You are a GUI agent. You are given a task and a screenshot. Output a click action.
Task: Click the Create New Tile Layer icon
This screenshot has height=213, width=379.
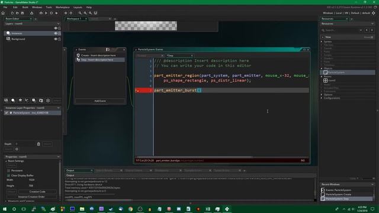click(x=20, y=101)
